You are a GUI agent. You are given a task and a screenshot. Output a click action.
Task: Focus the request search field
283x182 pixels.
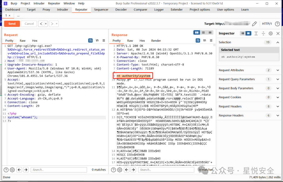coord(59,169)
